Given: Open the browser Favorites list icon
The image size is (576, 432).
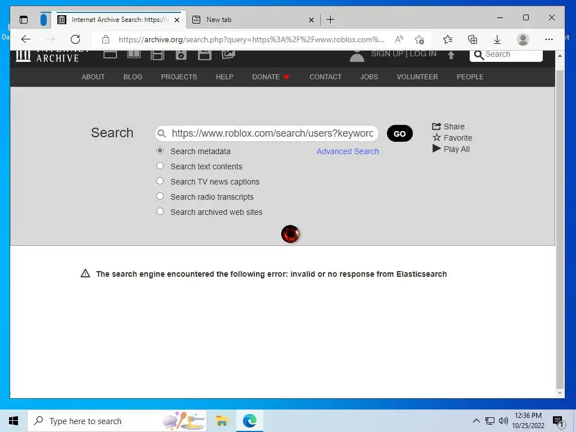Looking at the screenshot, I should [x=447, y=39].
